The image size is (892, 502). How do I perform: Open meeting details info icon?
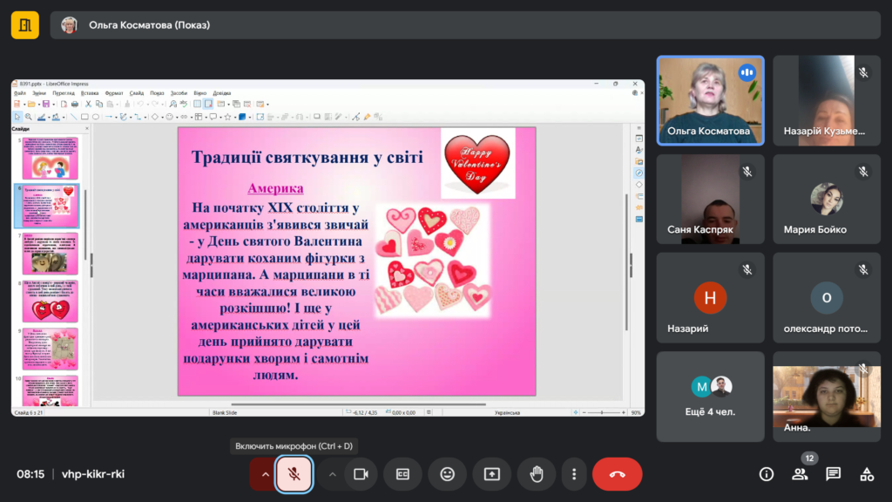pyautogui.click(x=767, y=474)
